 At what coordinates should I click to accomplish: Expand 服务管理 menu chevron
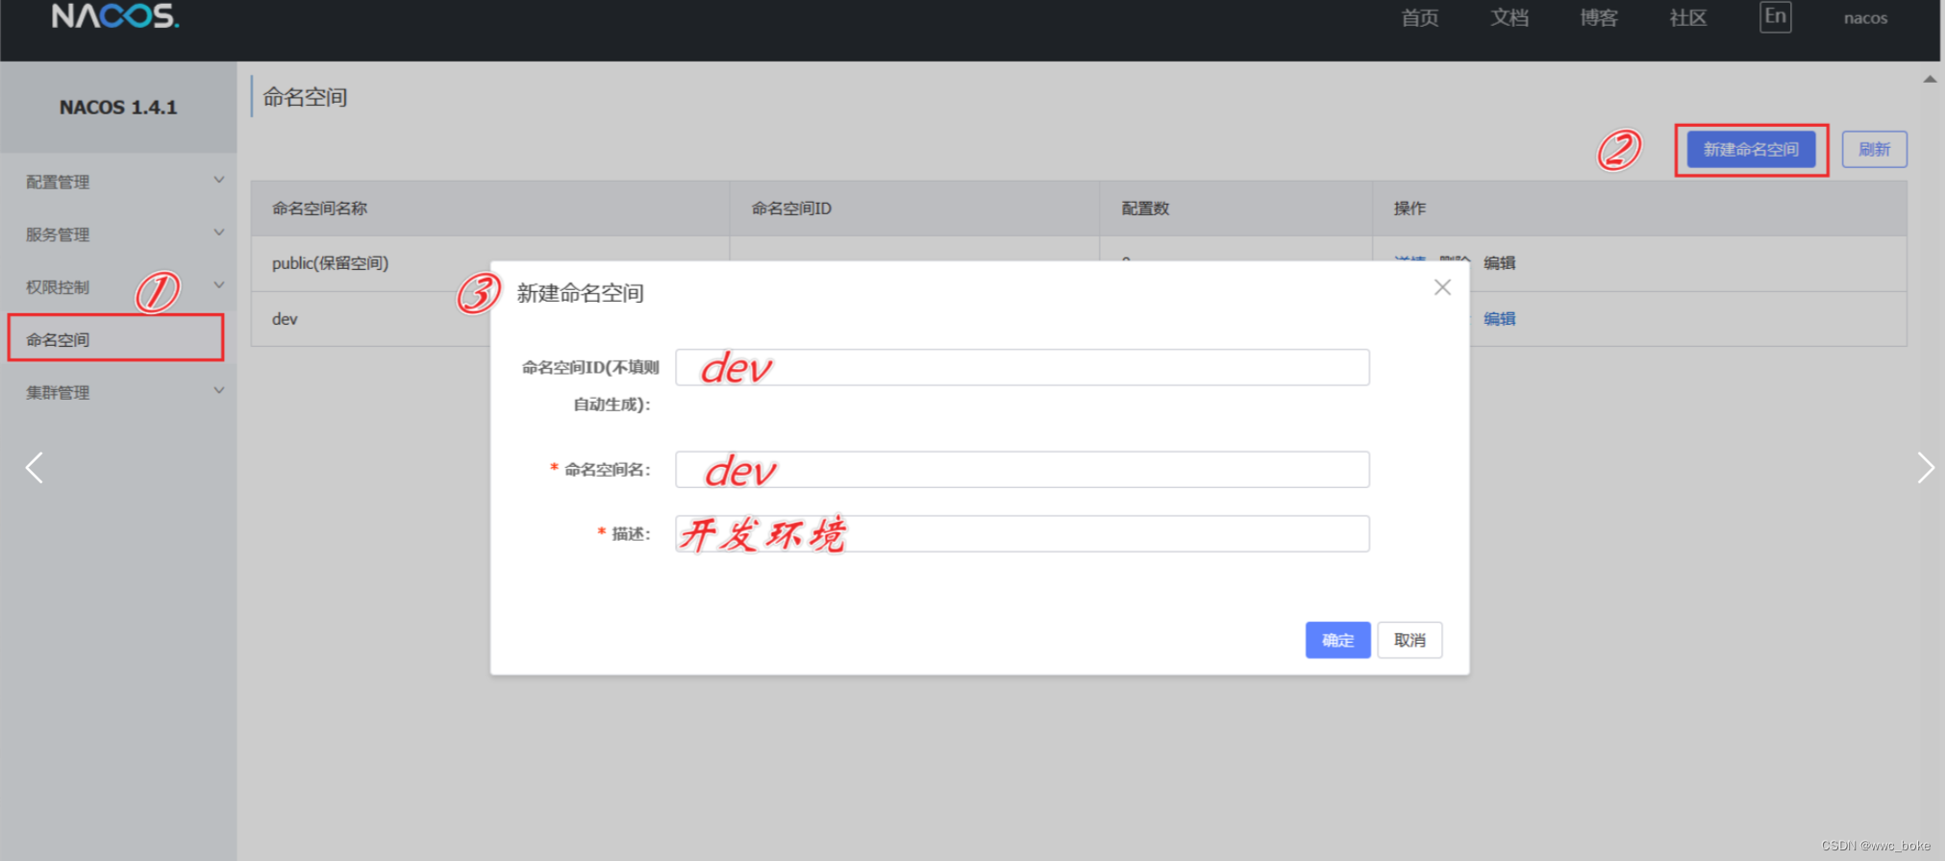[x=219, y=233]
